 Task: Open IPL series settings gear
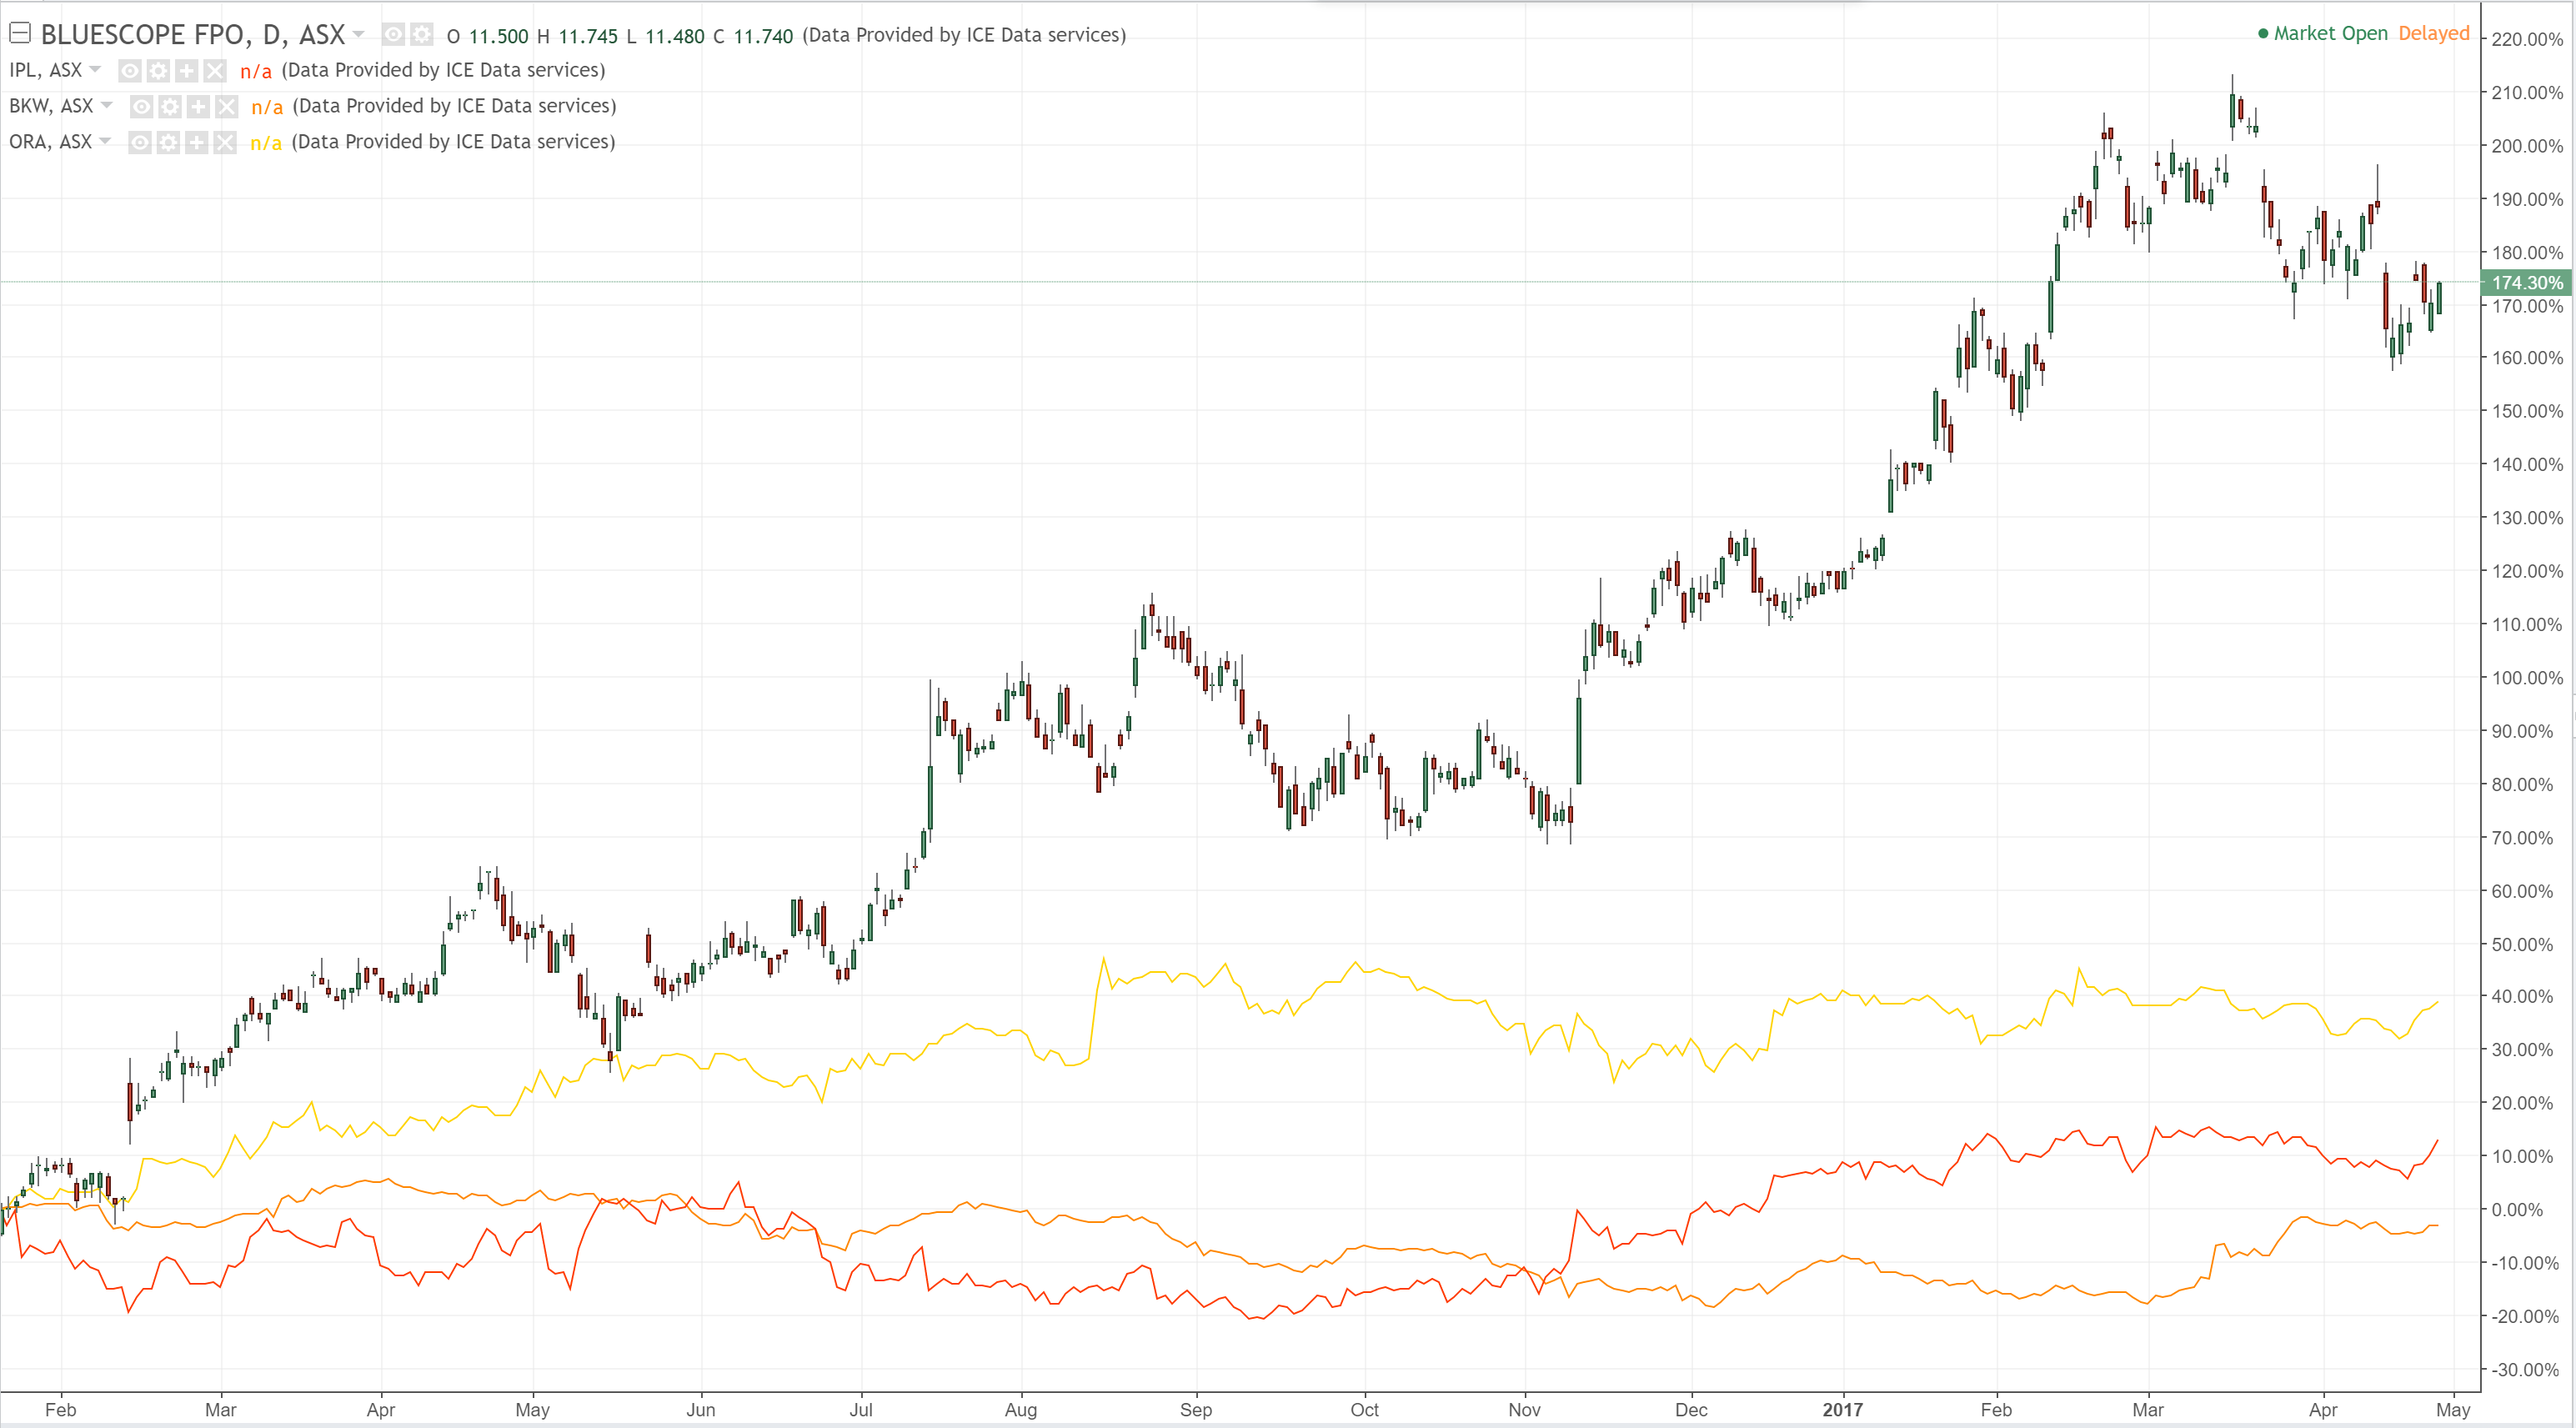(158, 71)
